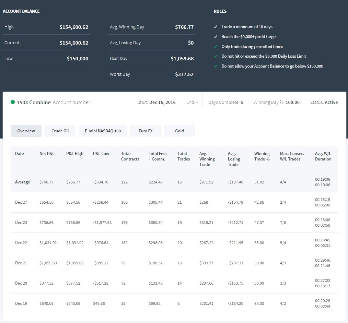Screen dimensions: 348x323
Task: Click the Net P&L column header
Action: [47, 153]
